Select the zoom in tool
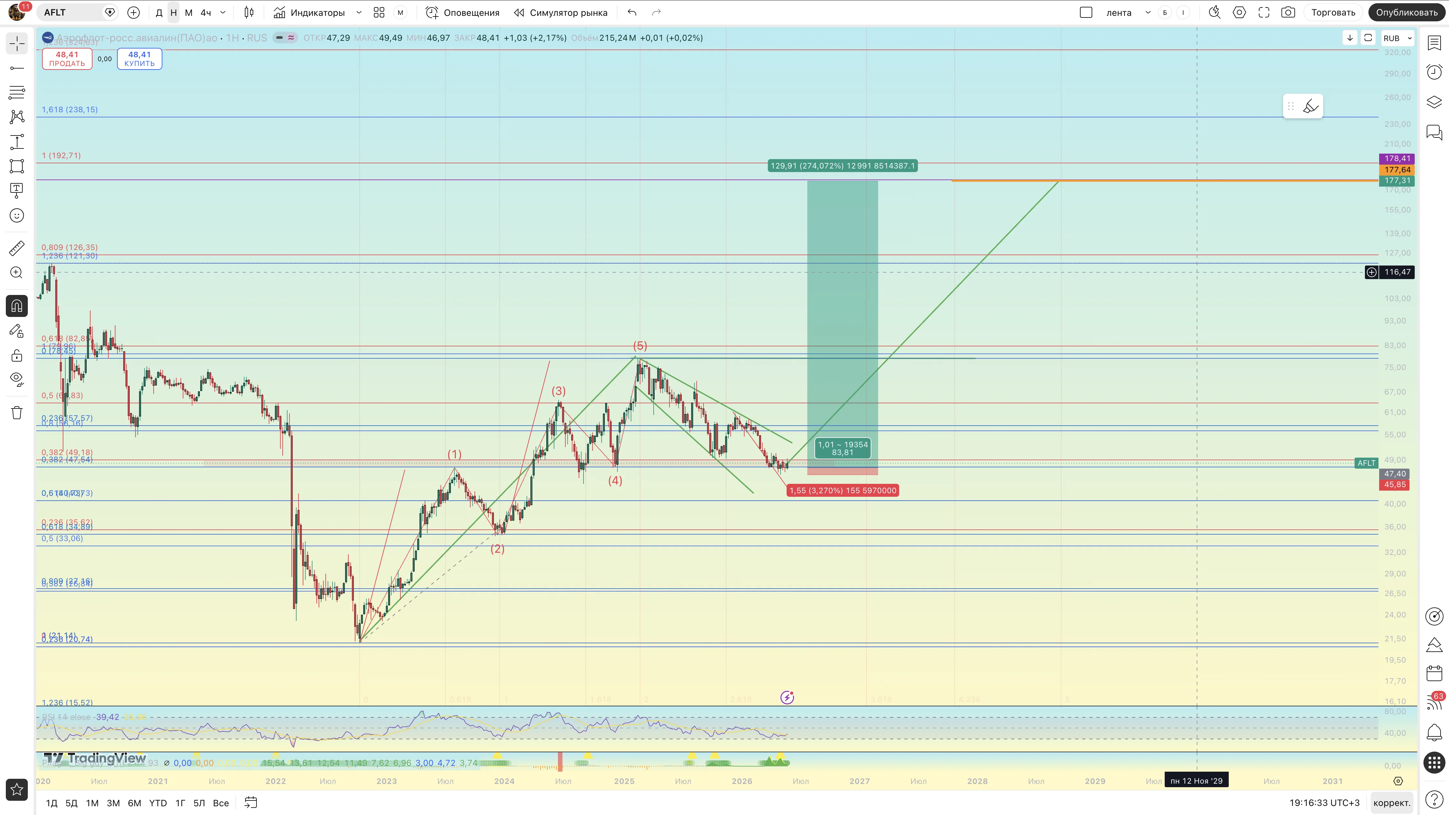The height and width of the screenshot is (815, 1449). [x=17, y=273]
